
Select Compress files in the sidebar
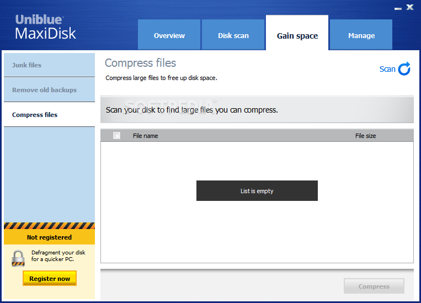click(50, 115)
